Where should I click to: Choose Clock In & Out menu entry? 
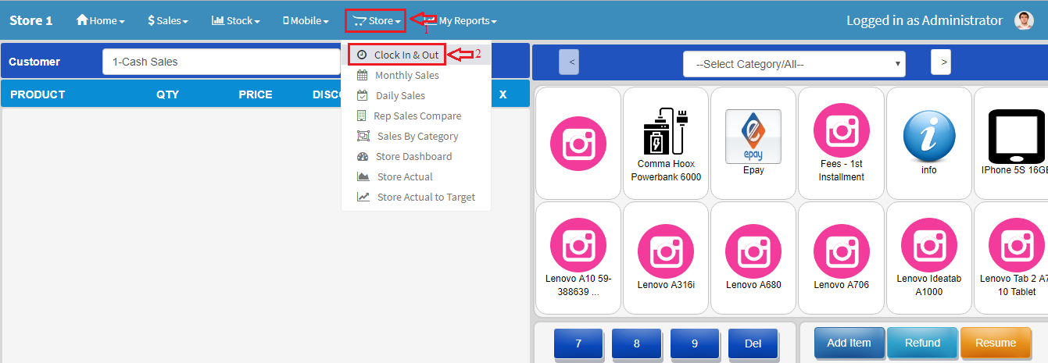(x=406, y=55)
